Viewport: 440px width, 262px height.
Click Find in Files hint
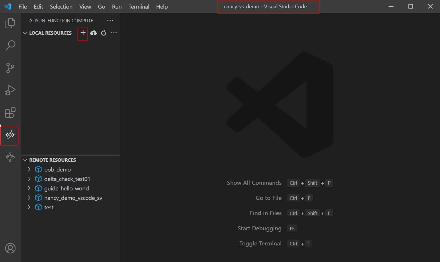click(266, 213)
